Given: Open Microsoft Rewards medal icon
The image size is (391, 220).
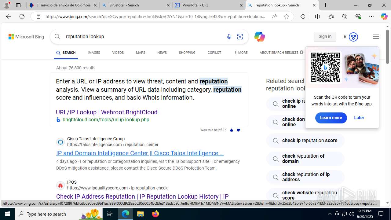Looking at the screenshot, I should [x=353, y=37].
